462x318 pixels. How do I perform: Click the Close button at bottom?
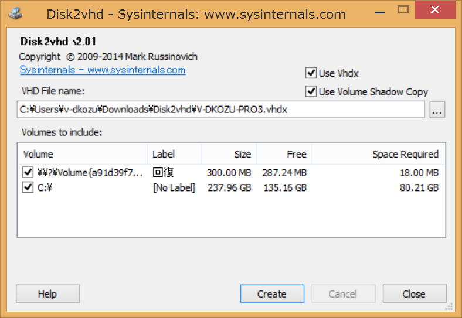[x=414, y=294]
